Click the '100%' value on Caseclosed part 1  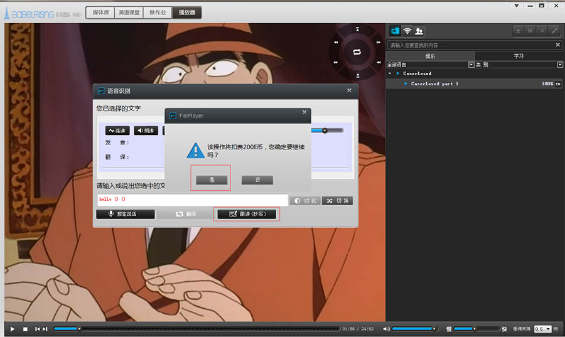[x=547, y=83]
